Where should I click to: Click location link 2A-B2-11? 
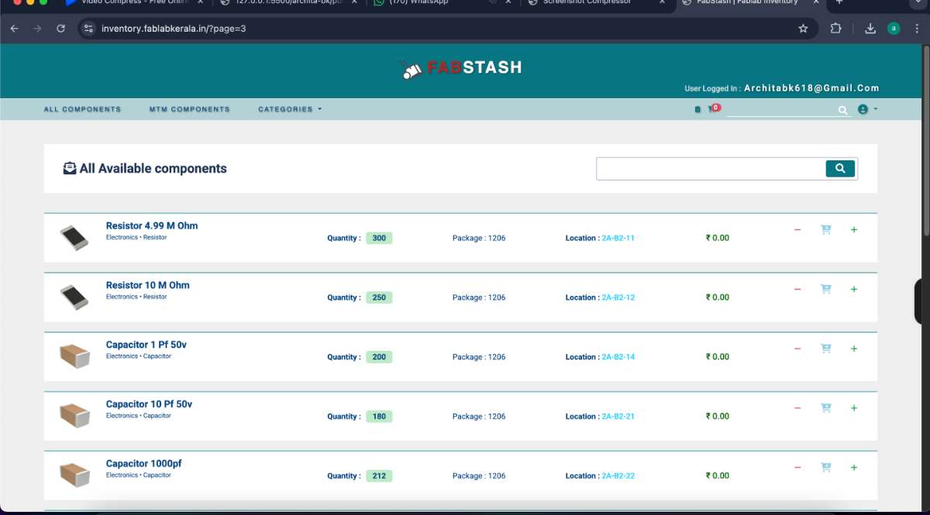[618, 238]
